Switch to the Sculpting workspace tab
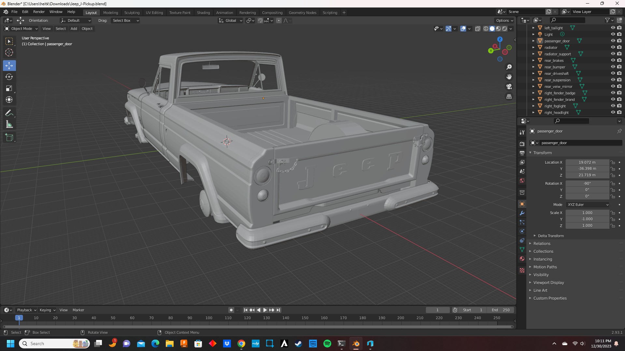Viewport: 625px width, 351px height. [x=132, y=13]
